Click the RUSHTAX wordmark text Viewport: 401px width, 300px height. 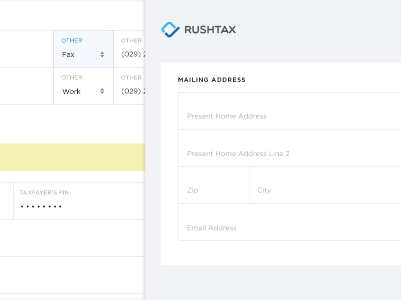coord(211,30)
